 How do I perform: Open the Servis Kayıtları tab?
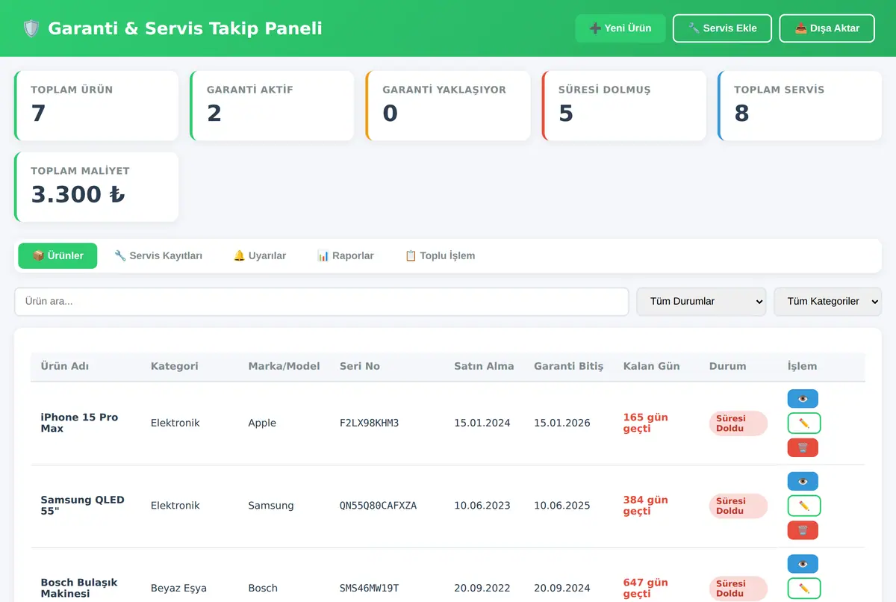click(158, 255)
